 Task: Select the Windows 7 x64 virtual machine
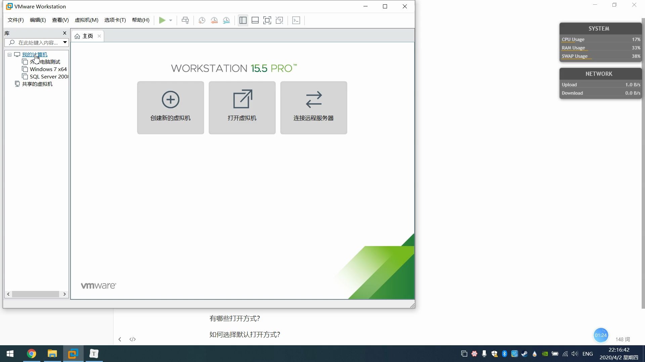pos(48,69)
